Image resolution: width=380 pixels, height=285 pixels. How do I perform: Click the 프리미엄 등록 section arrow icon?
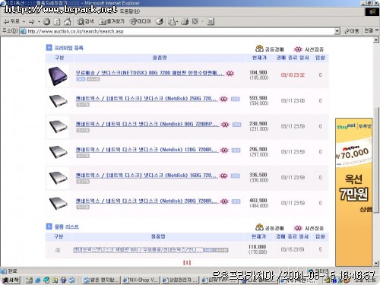click(49, 48)
